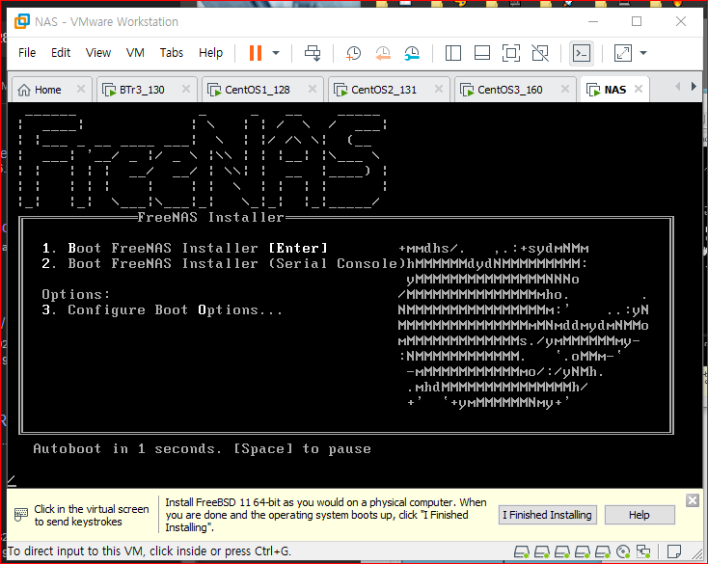This screenshot has height=564, width=708.
Task: Minimize the VMware Workstation window
Action: [x=593, y=21]
